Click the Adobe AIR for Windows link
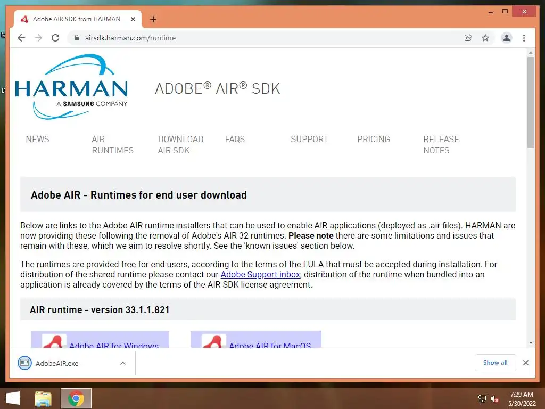Image resolution: width=545 pixels, height=409 pixels. pyautogui.click(x=114, y=345)
